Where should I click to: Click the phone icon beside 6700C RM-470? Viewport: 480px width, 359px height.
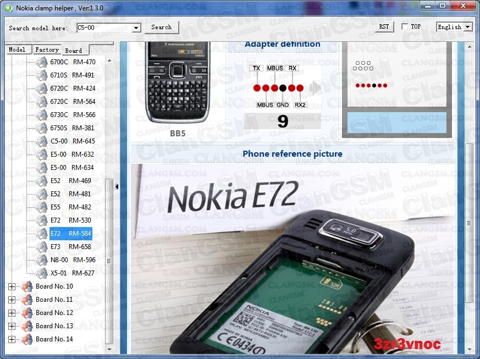[x=42, y=62]
